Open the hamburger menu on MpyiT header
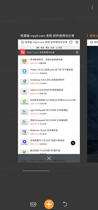Image resolution: width=98 pixels, height=210 pixels. click(x=77, y=52)
